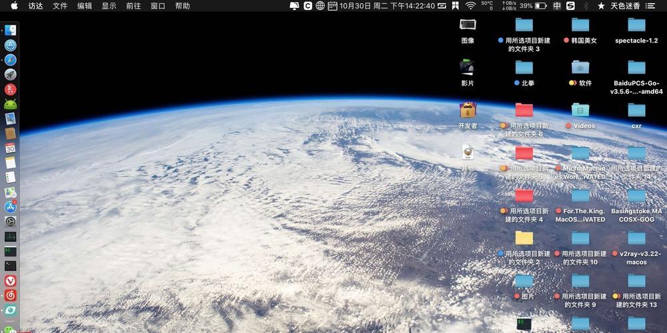Select the 影片 stack on desktop
Screen dimensions: 667x333
468,67
